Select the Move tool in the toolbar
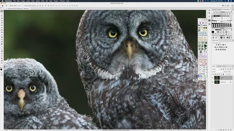This screenshot has width=234, height=131. [2, 11]
